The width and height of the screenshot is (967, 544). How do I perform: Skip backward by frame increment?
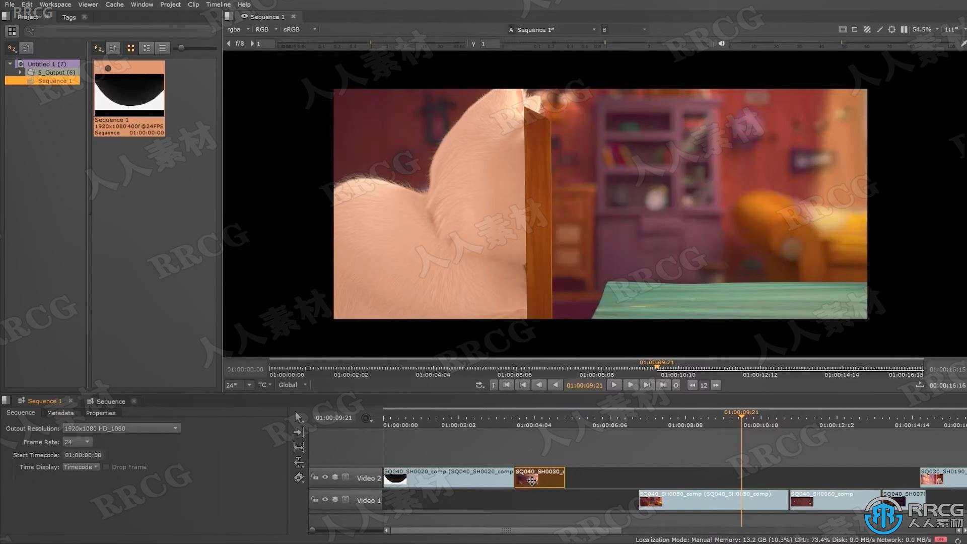pyautogui.click(x=693, y=385)
